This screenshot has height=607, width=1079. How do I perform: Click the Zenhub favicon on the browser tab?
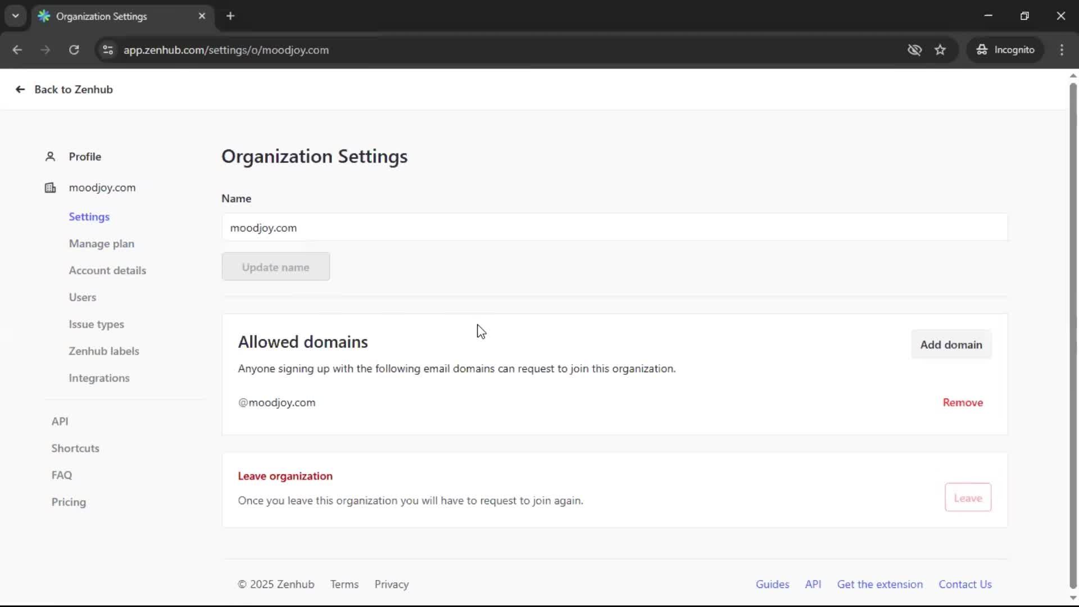point(44,16)
